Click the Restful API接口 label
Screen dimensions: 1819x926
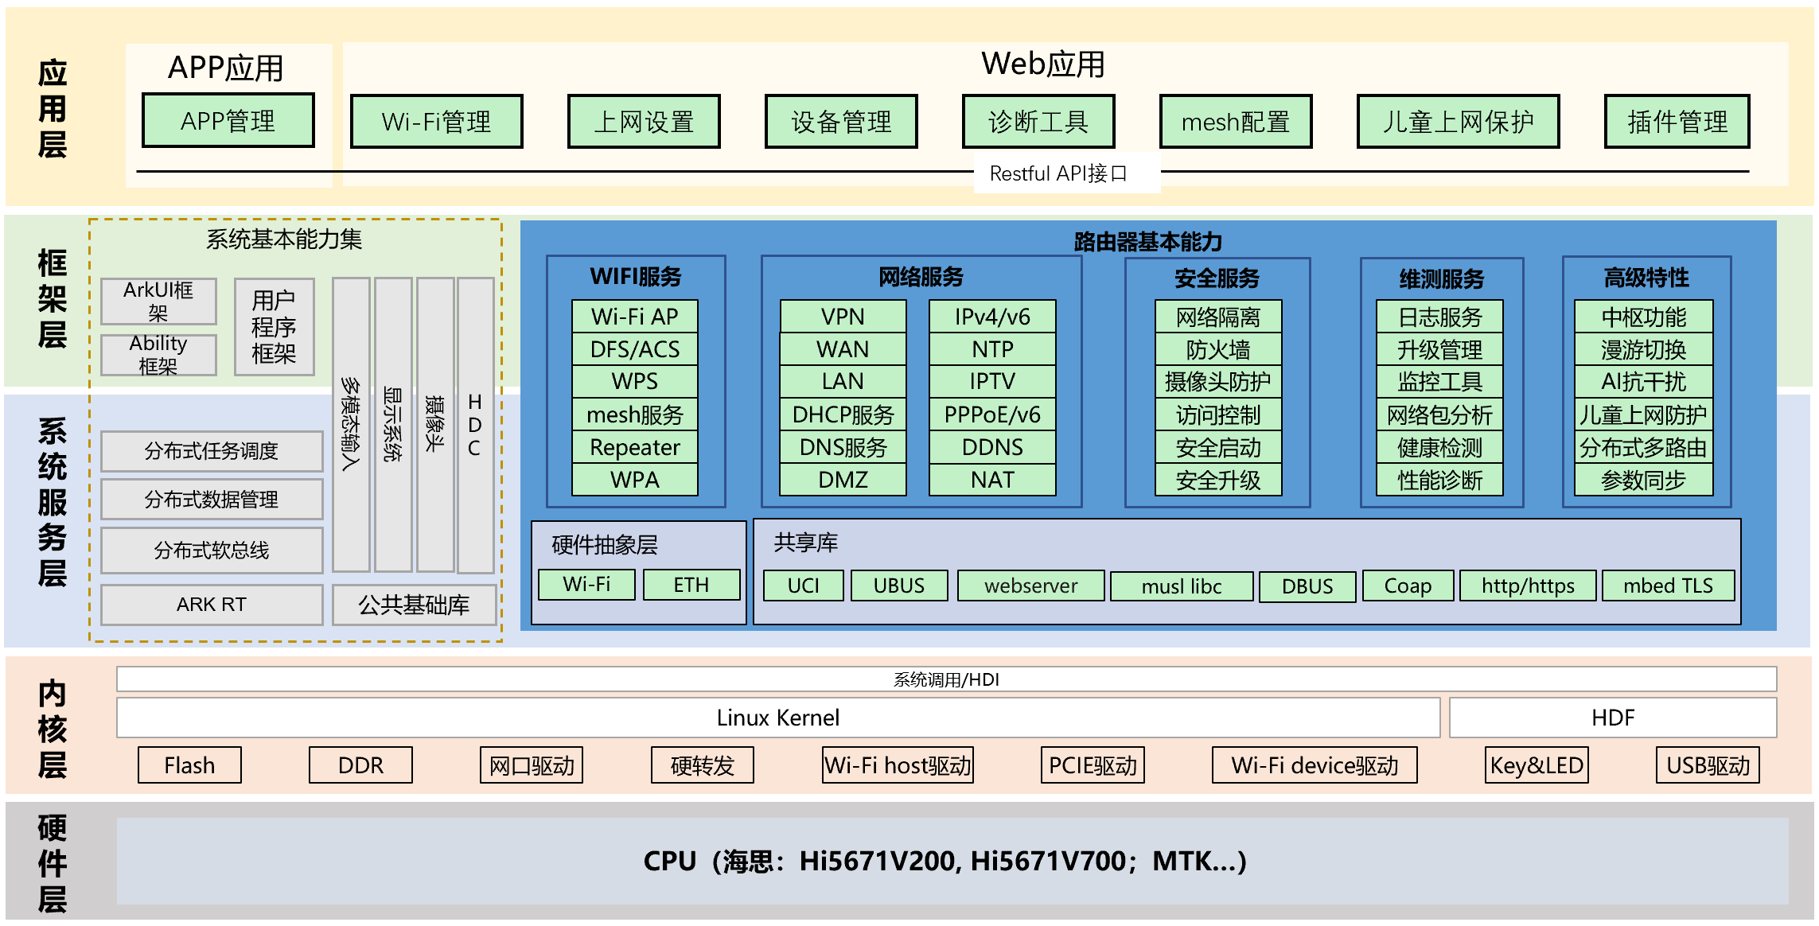point(1058,173)
